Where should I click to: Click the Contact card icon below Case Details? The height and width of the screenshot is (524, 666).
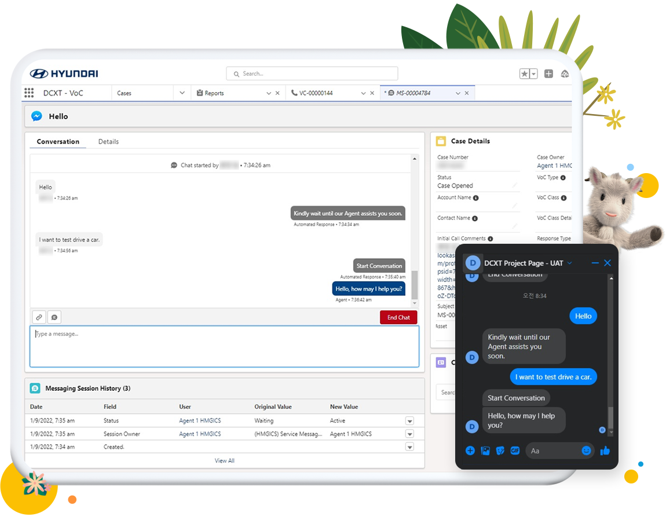click(441, 362)
